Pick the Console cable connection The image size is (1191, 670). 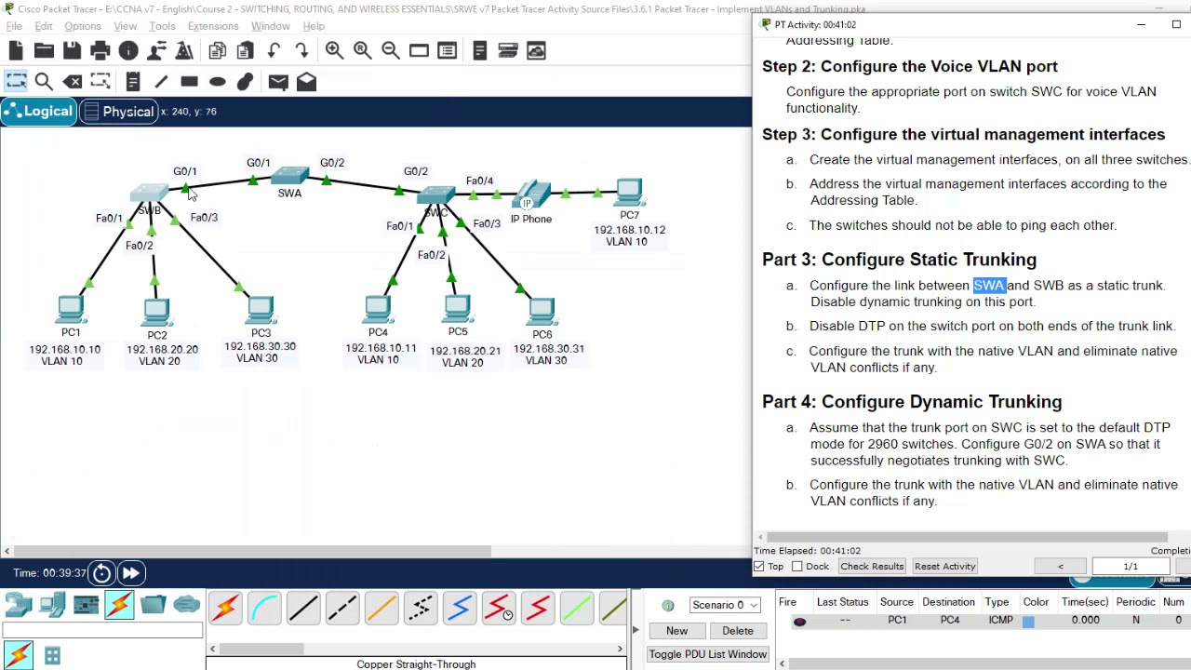click(264, 609)
